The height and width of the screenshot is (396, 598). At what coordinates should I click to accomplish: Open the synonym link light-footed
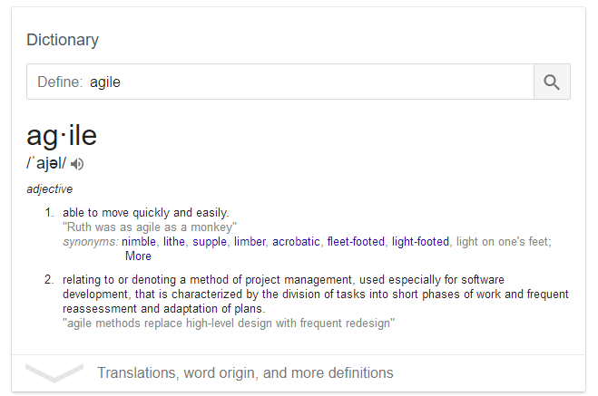pyautogui.click(x=420, y=242)
